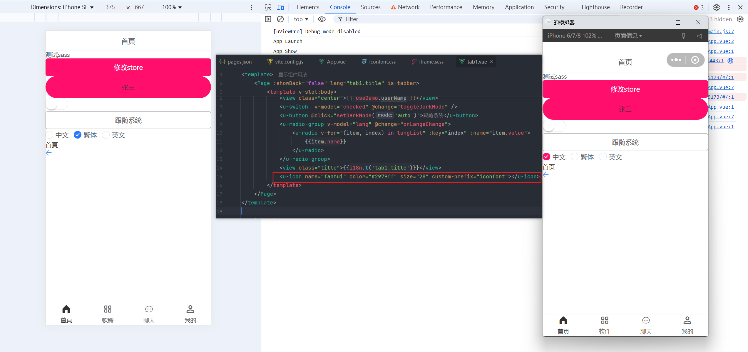748x352 pixels.
Task: Clear console with the ban icon
Action: (x=280, y=19)
